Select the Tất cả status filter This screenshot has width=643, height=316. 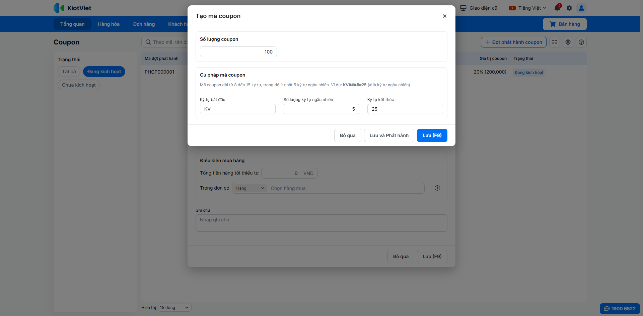click(69, 72)
